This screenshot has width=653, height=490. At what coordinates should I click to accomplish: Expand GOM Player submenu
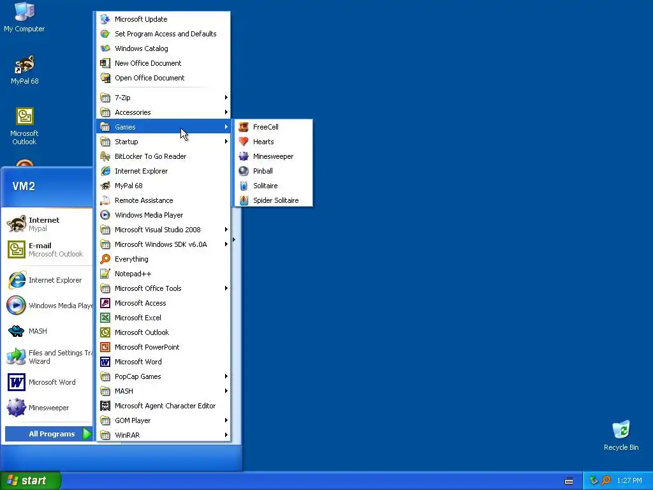(163, 420)
